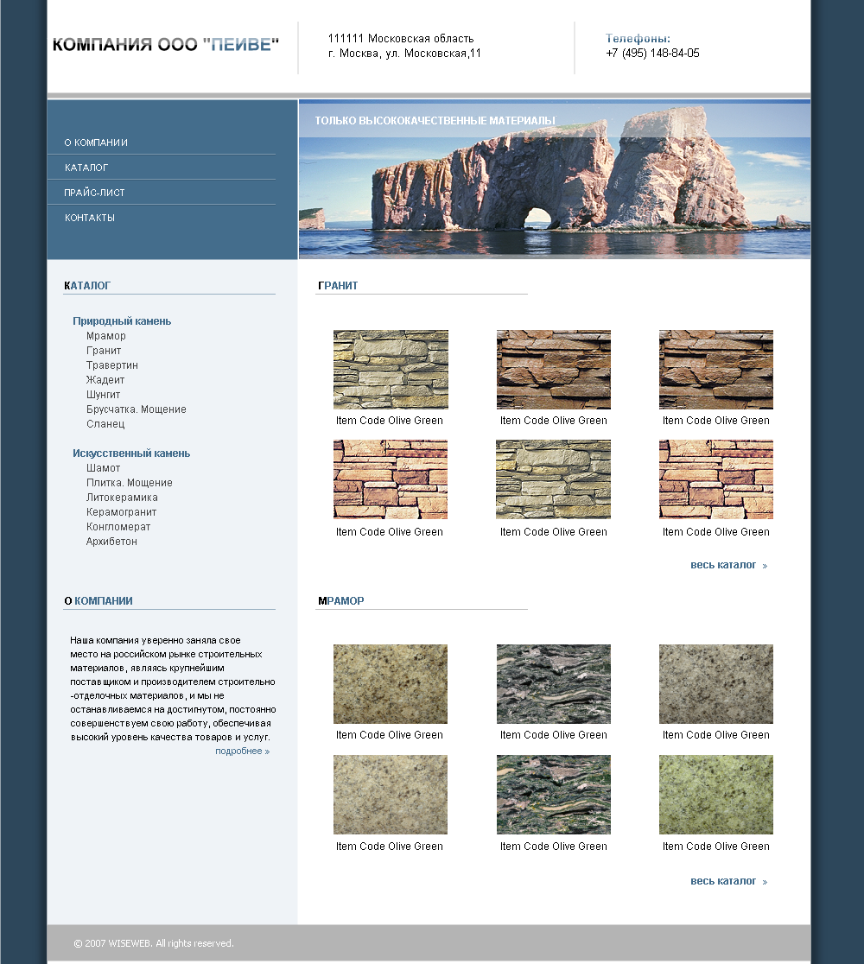Screen dimensions: 864x964
Task: Open first granite thumbnail, gray-olive stone wall
Action: (391, 370)
